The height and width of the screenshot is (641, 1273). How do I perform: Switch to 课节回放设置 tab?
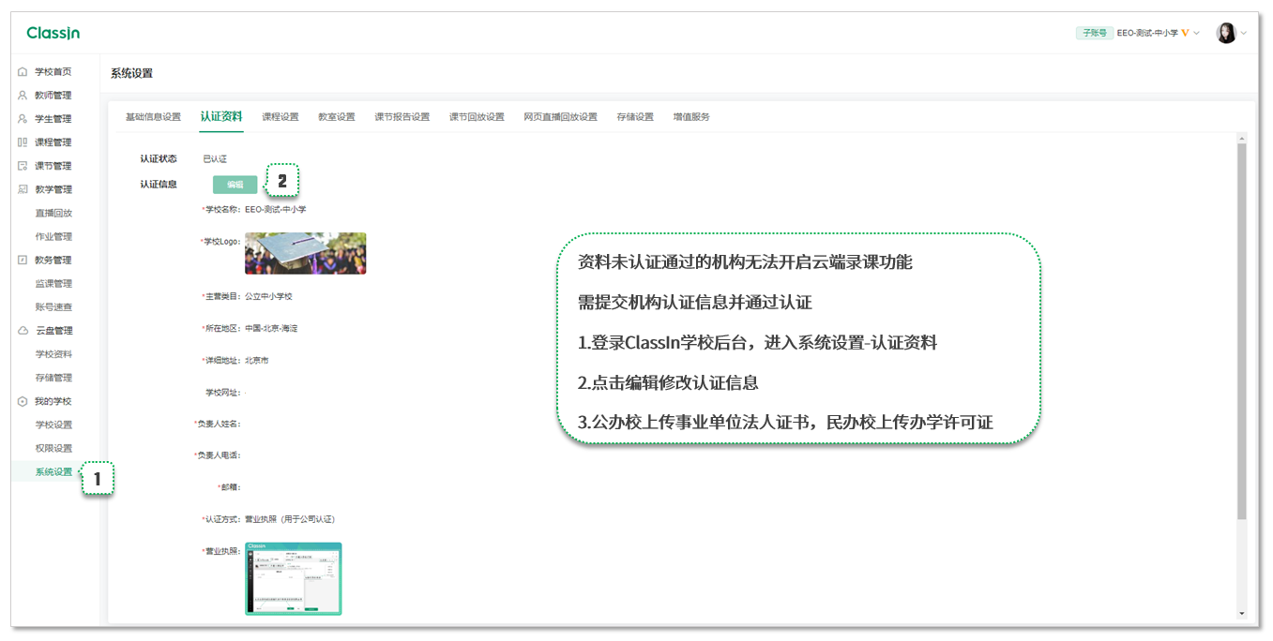477,117
